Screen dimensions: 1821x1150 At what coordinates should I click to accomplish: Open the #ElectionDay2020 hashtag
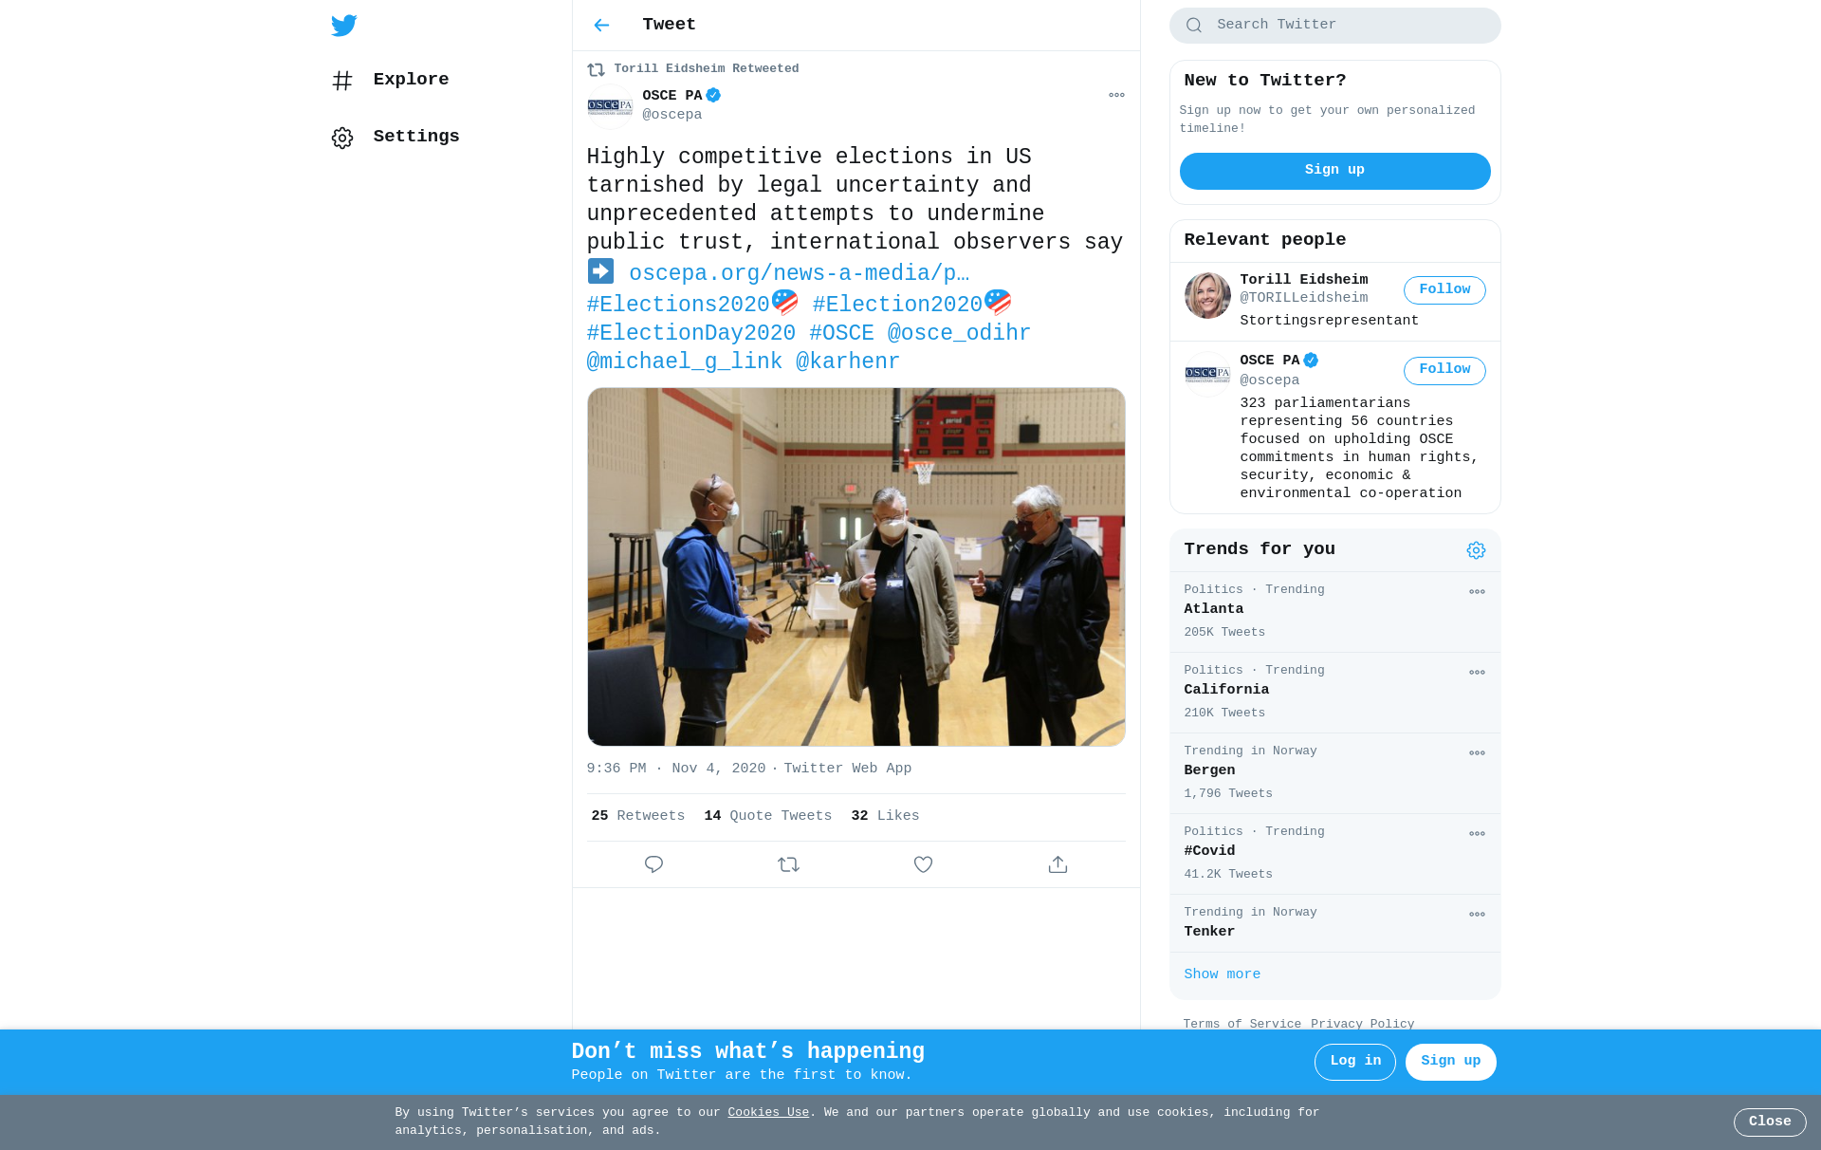tap(690, 333)
